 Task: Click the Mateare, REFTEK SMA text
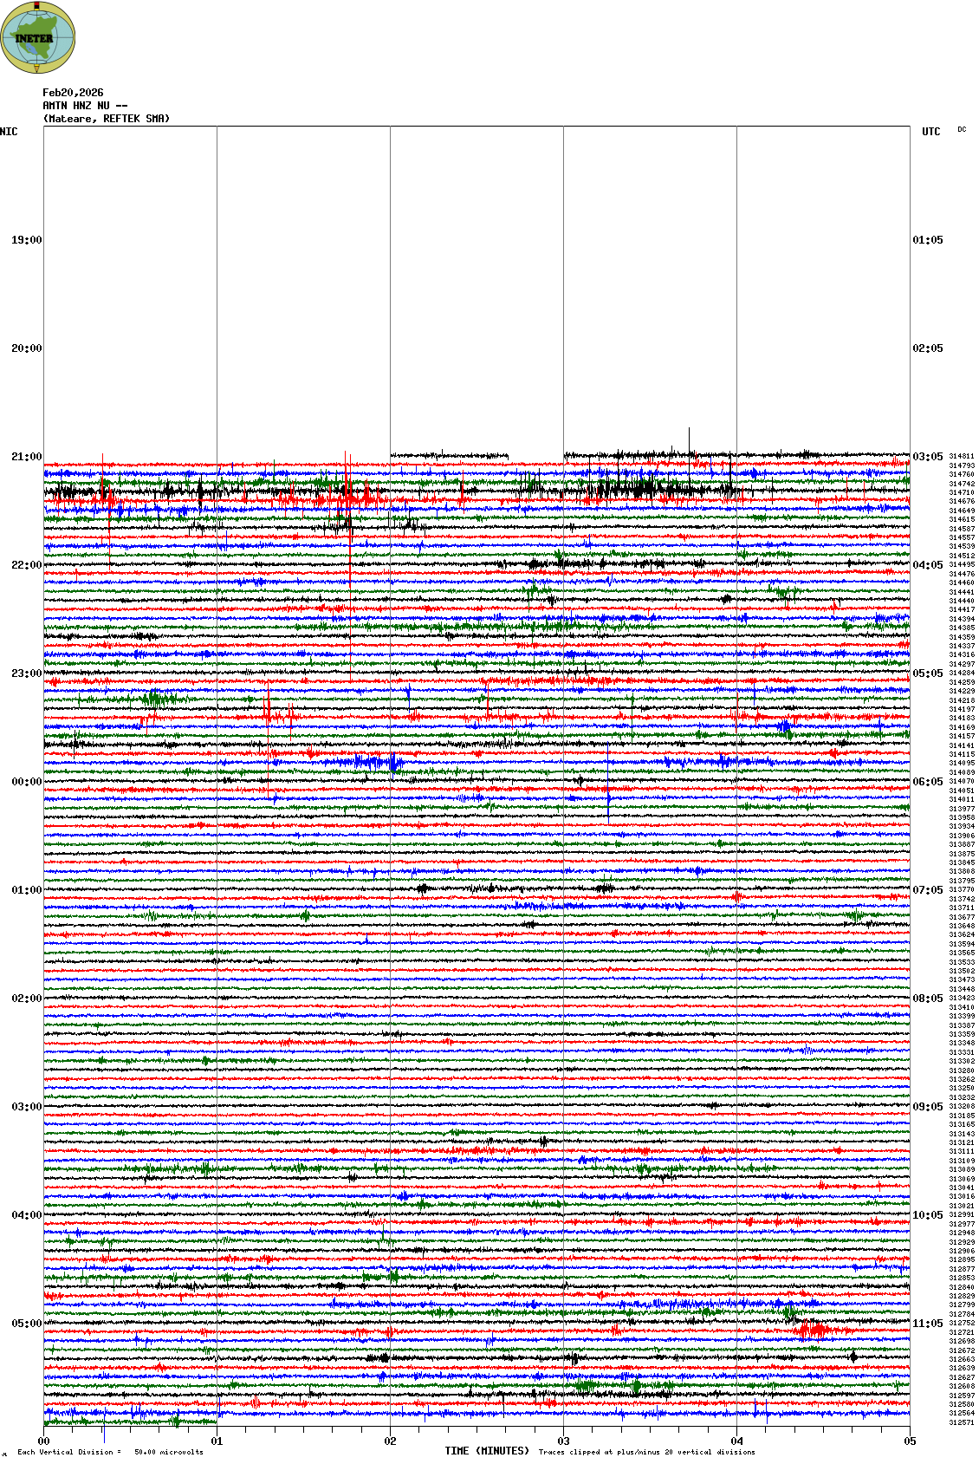(107, 119)
